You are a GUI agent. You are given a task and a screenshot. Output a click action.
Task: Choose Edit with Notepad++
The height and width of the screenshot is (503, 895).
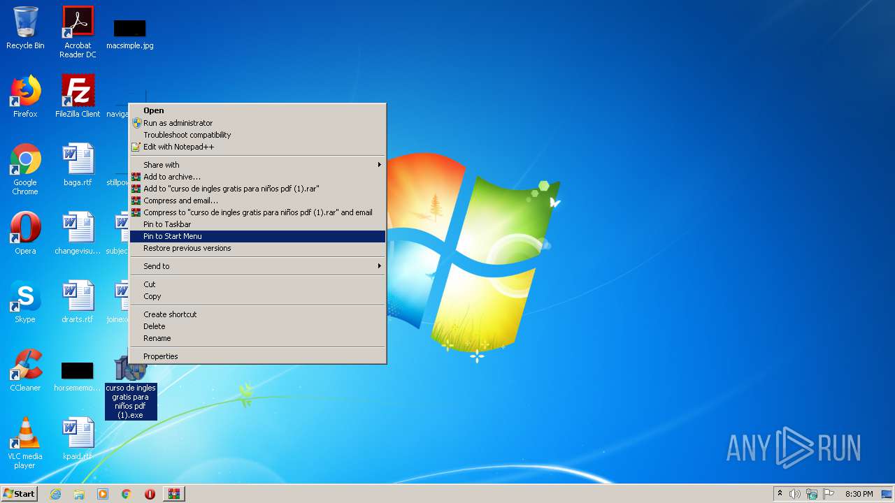click(x=258, y=147)
